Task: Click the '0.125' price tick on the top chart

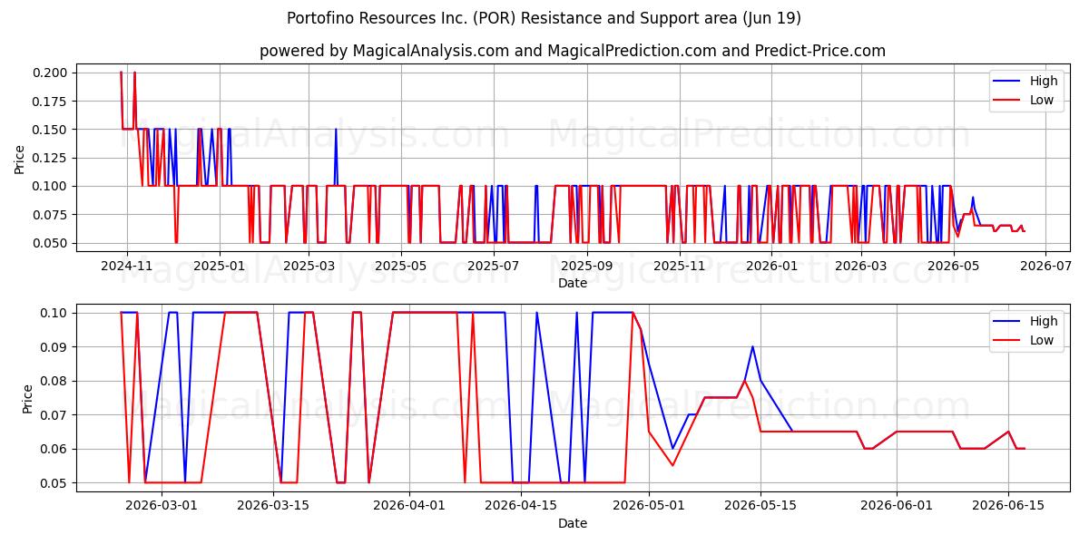Action: coord(52,158)
